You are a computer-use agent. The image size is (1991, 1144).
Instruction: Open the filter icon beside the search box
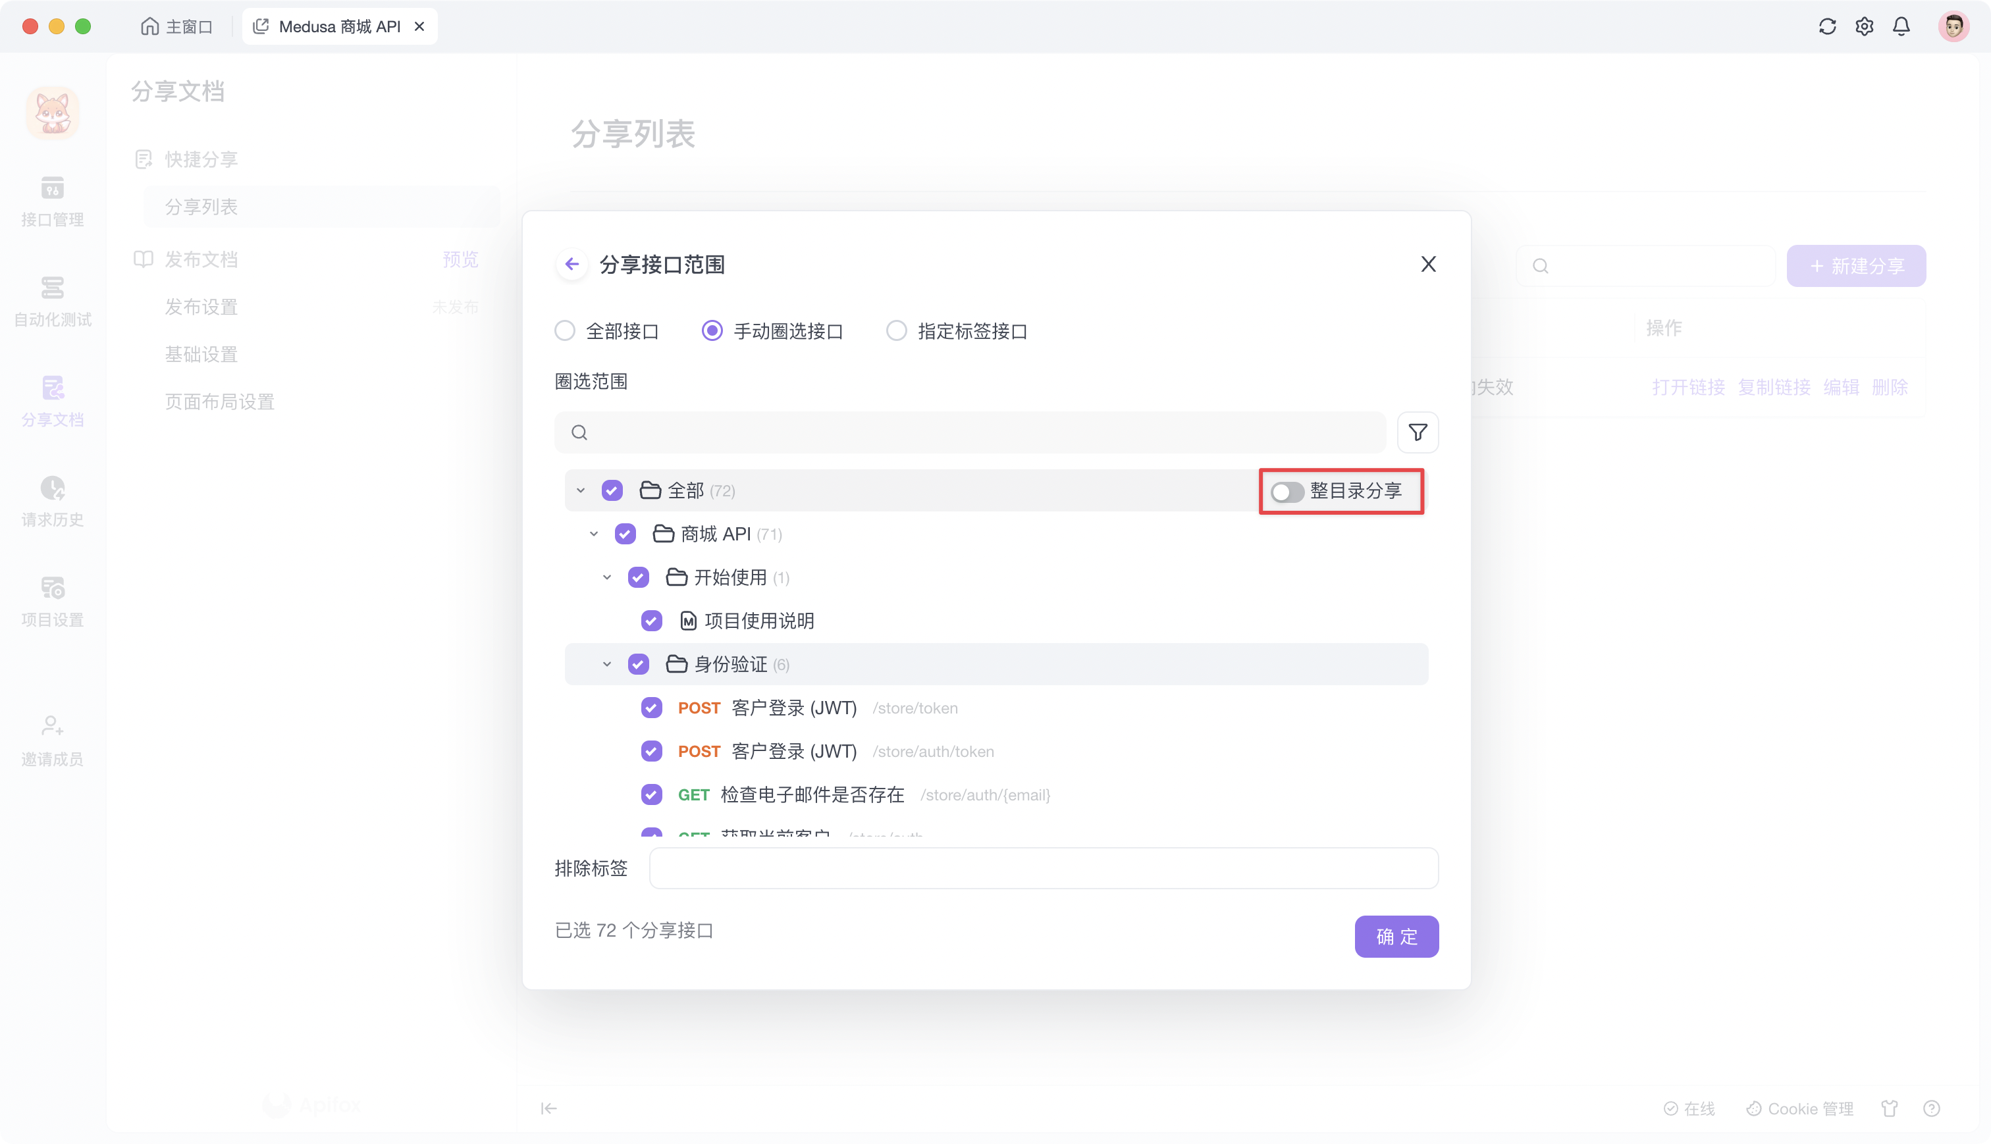[1418, 432]
